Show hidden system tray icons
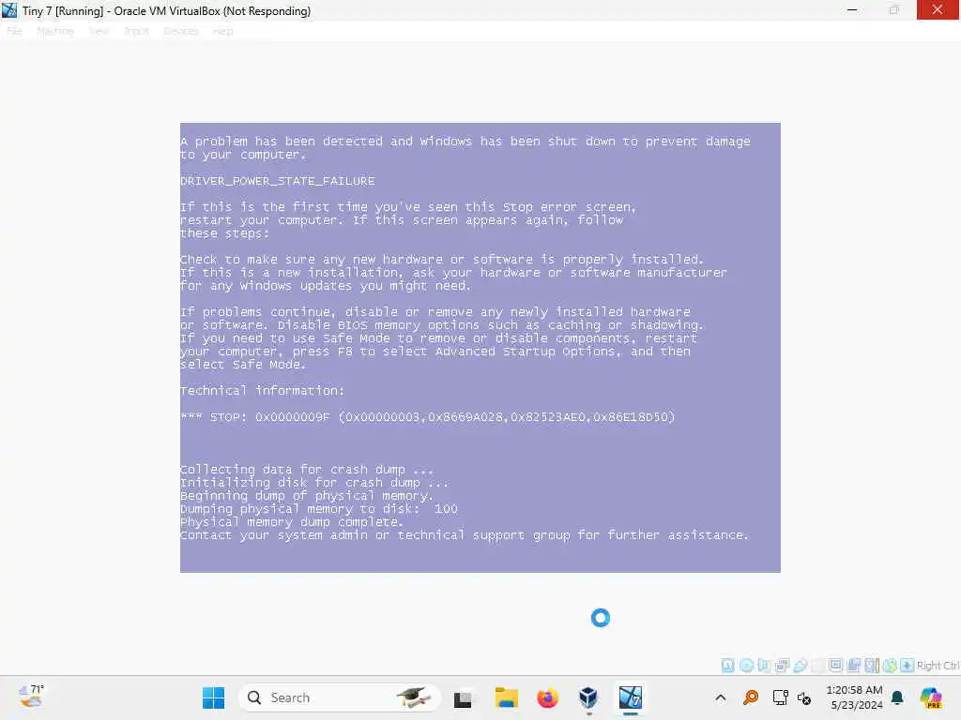961x720 pixels. pos(721,697)
